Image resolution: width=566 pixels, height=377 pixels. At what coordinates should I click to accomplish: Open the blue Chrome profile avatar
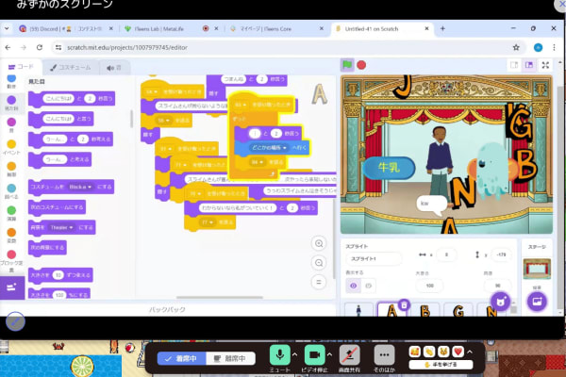tap(538, 47)
